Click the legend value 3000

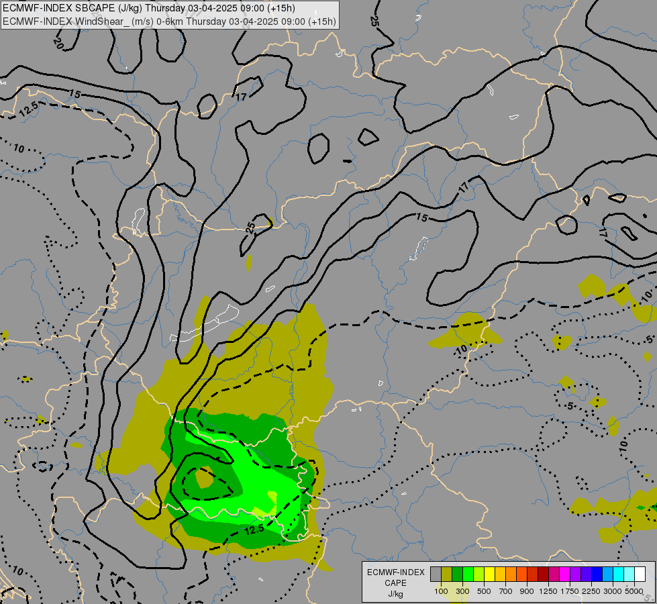(x=613, y=591)
